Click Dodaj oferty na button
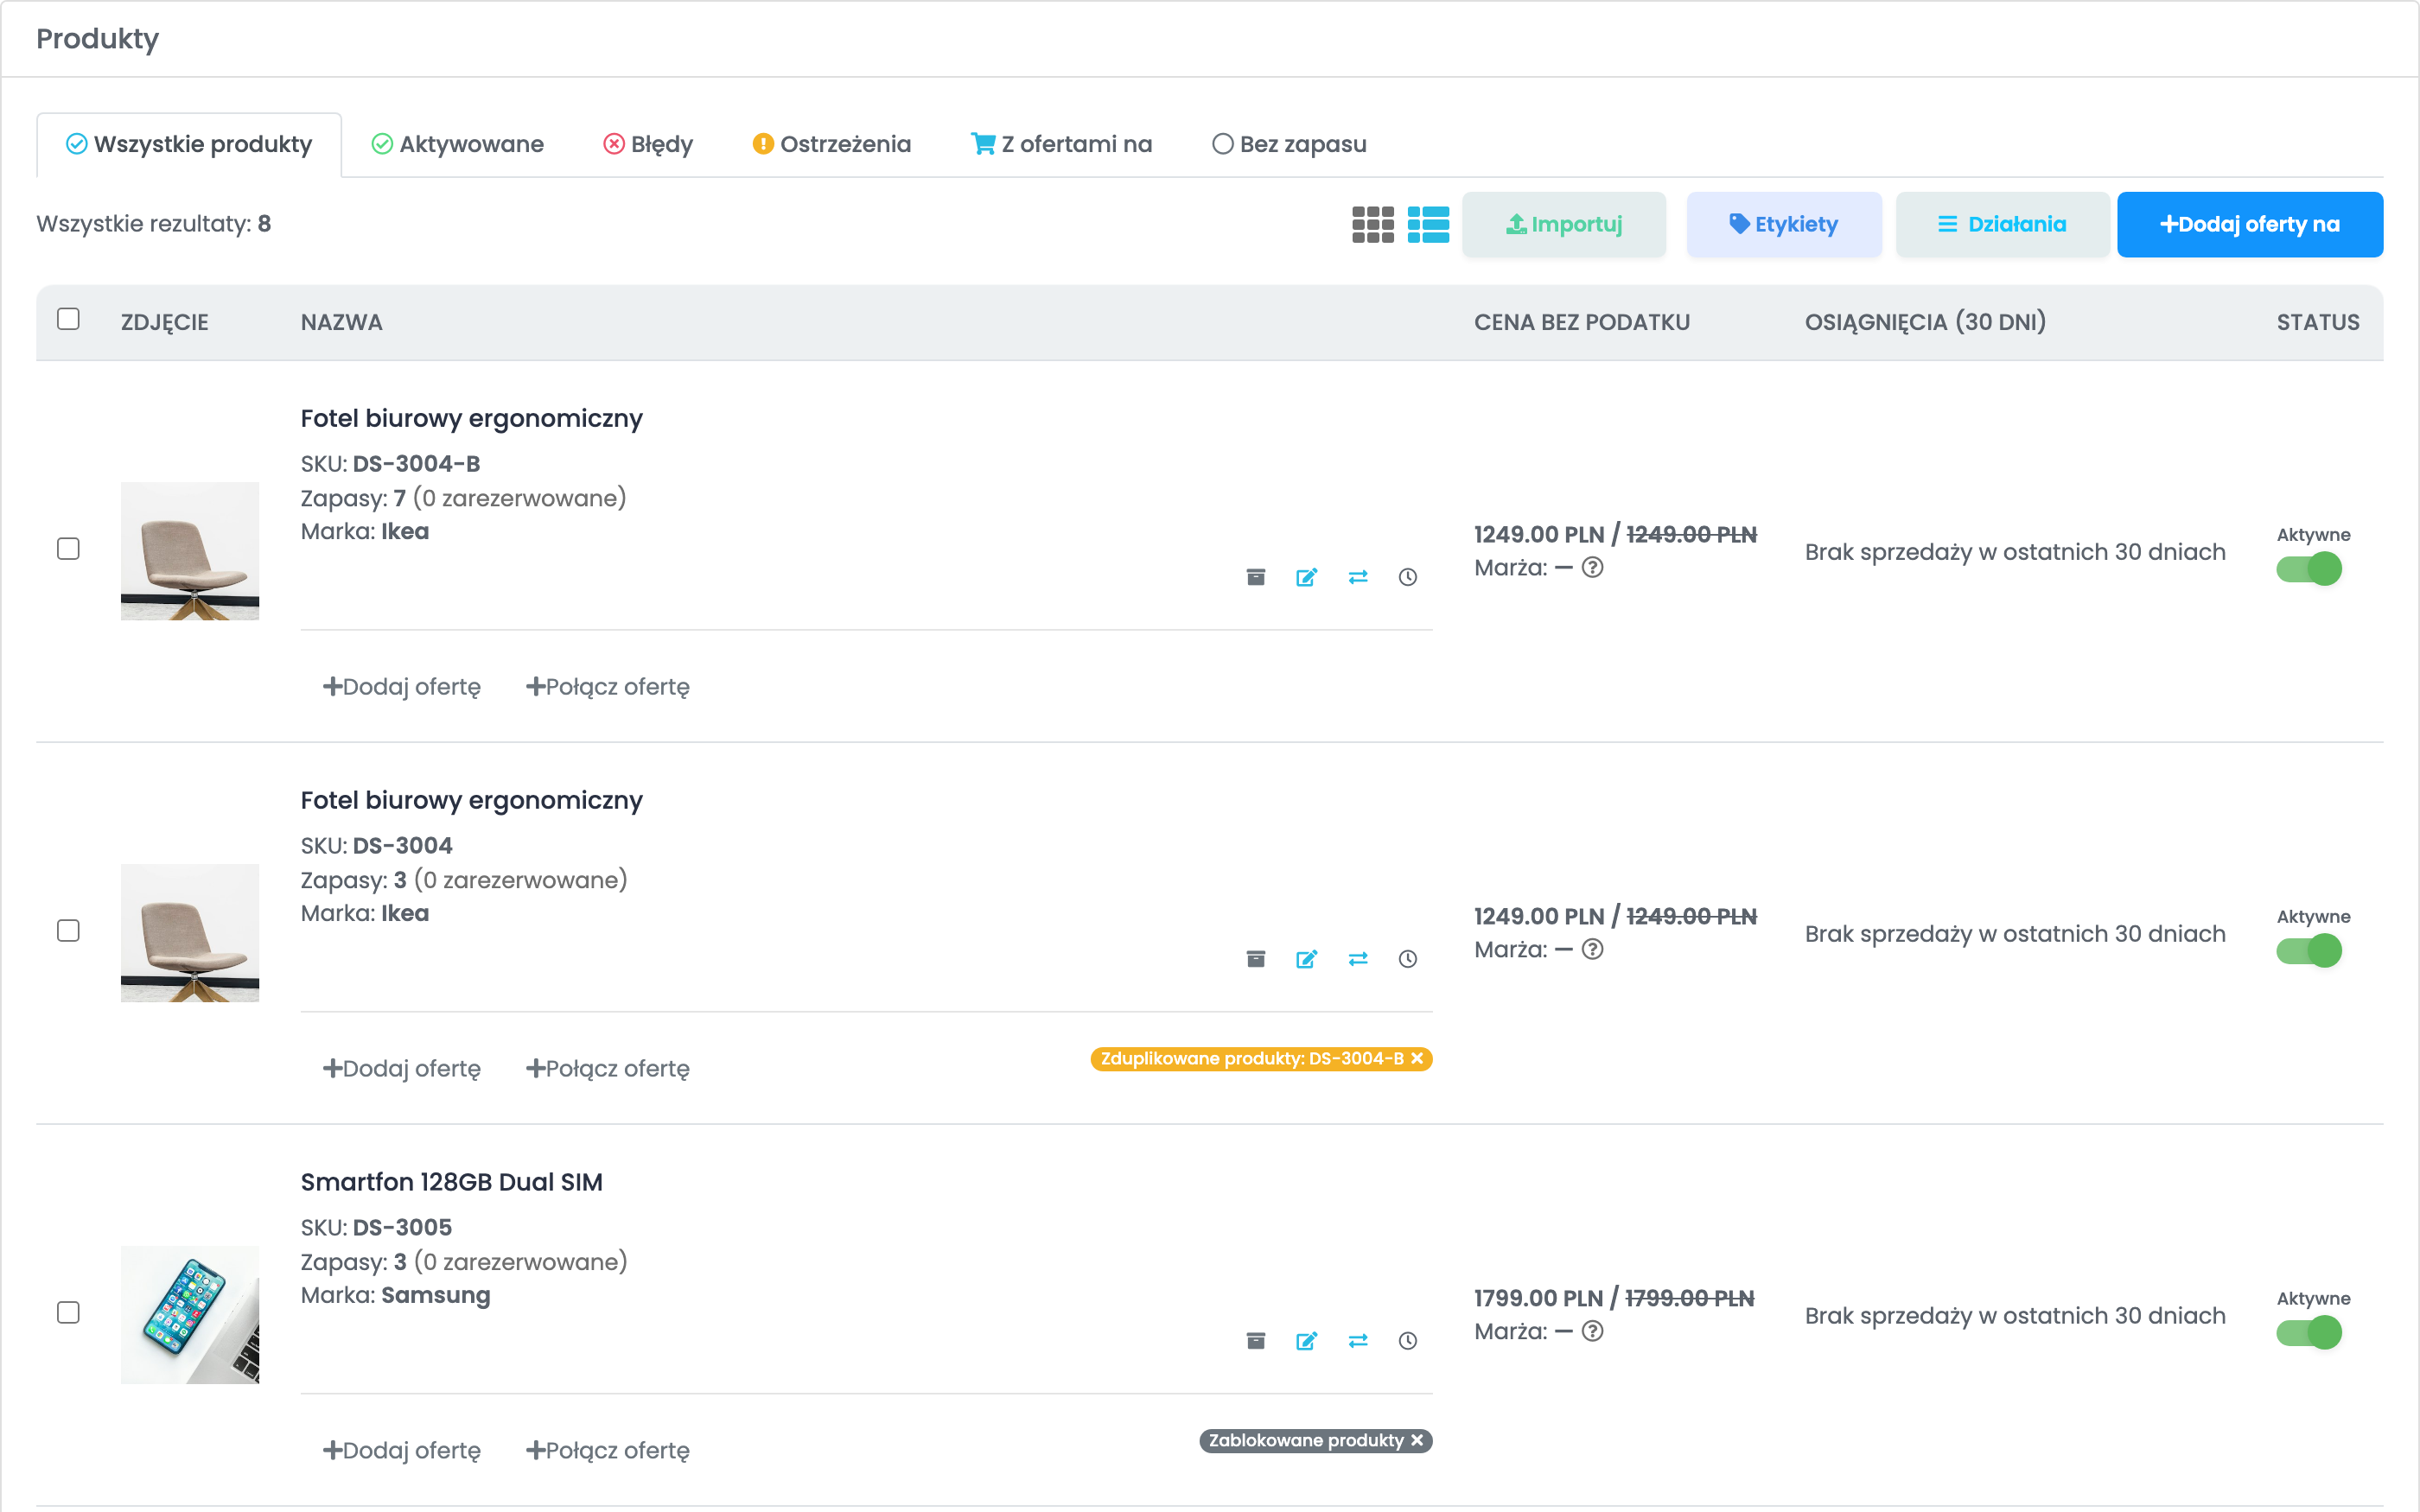The height and width of the screenshot is (1512, 2420). pos(2250,224)
